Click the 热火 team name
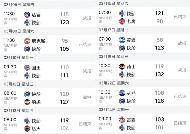 click(x=36, y=128)
